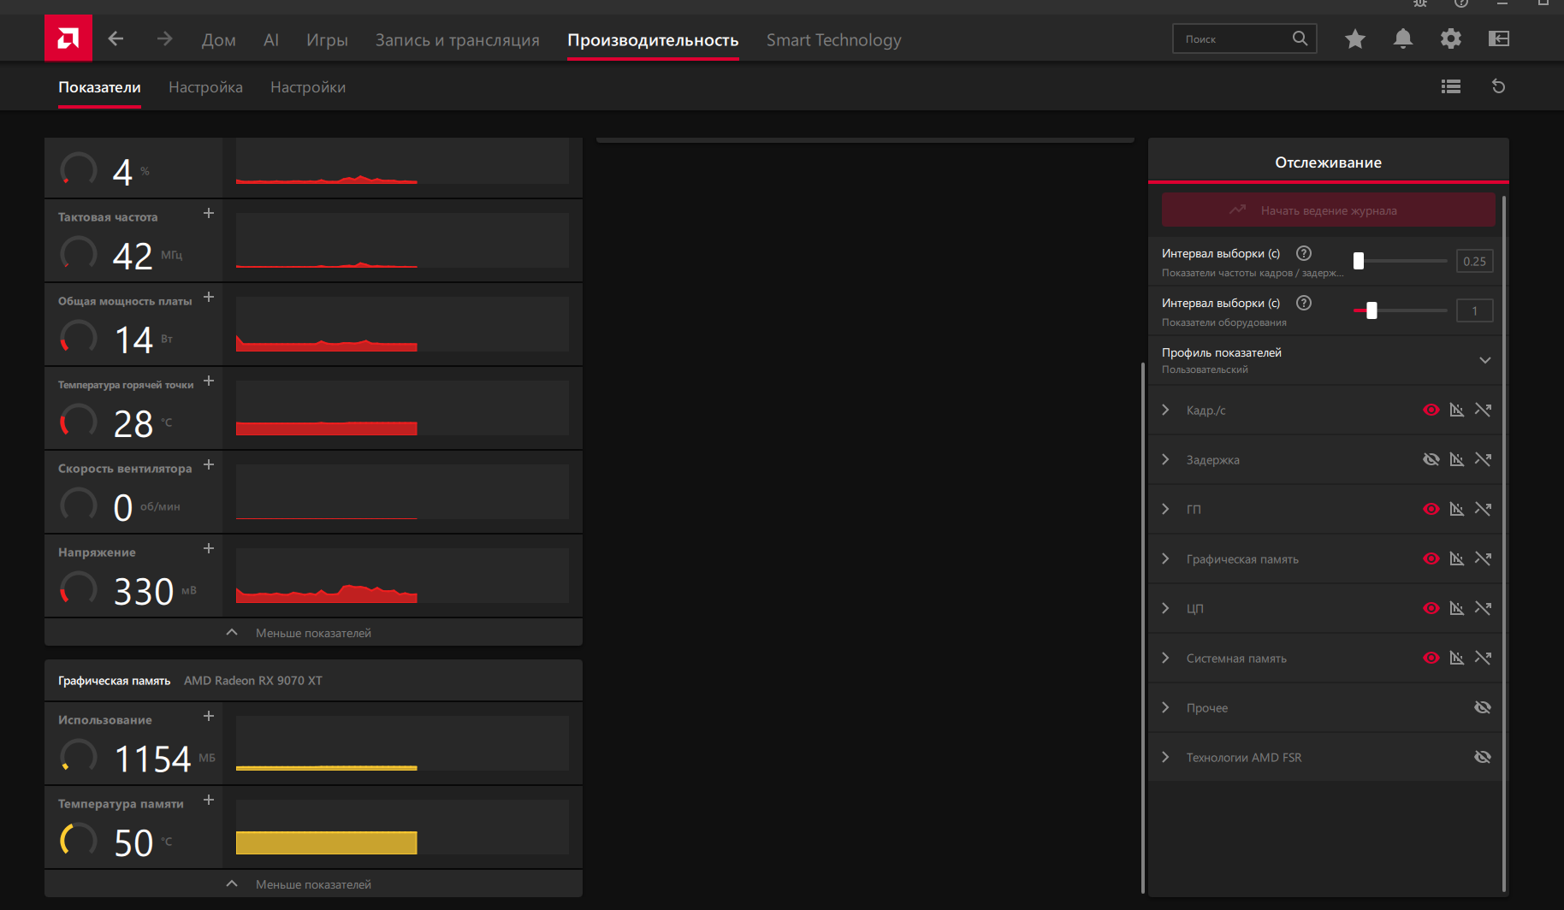Expand the ГП section
The height and width of the screenshot is (910, 1564).
coord(1165,509)
